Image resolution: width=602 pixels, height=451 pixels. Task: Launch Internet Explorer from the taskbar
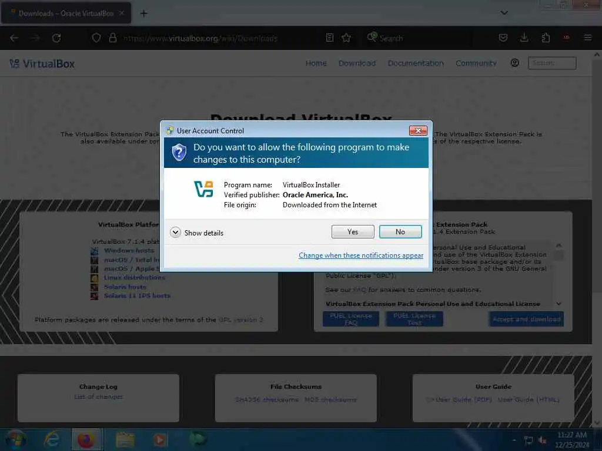(52, 439)
